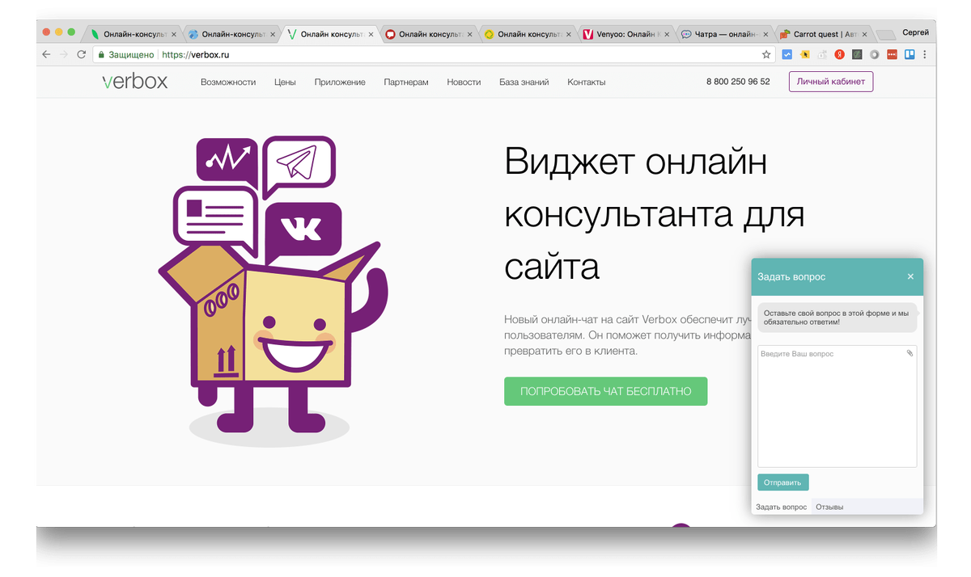
Task: Bookmark page using the star icon
Action: click(x=766, y=55)
